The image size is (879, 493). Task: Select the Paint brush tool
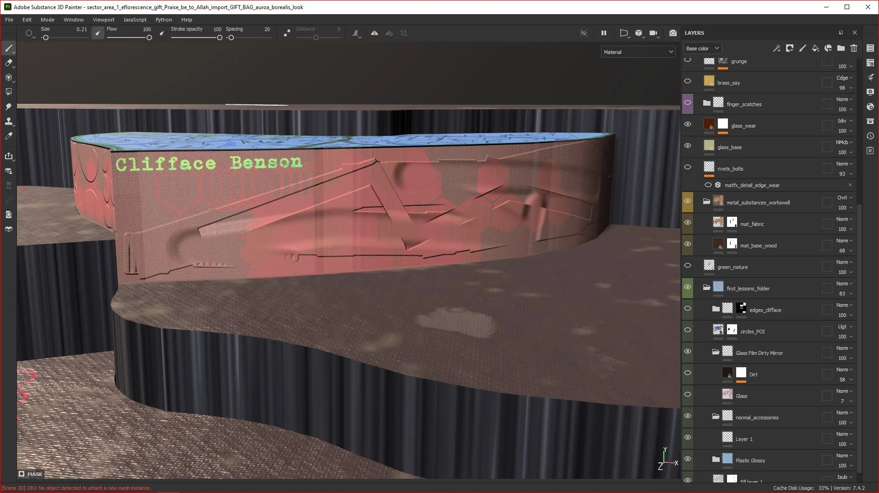9,48
